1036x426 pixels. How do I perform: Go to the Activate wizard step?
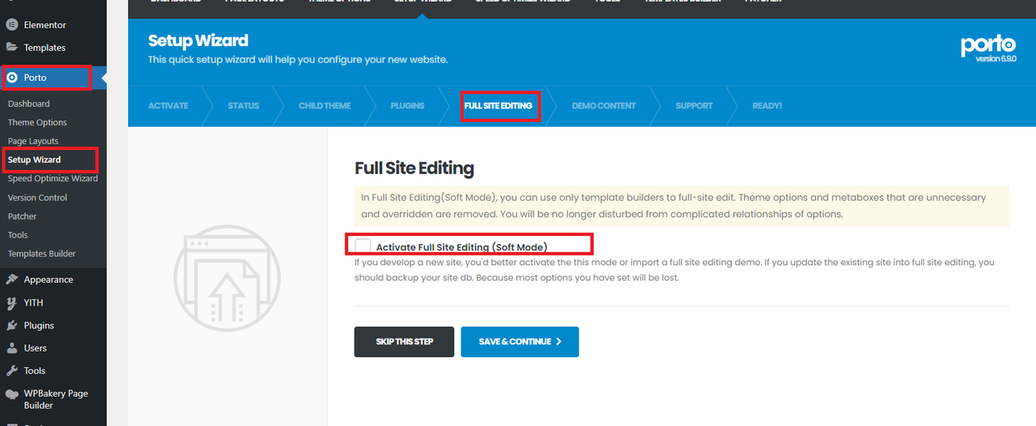[x=168, y=106]
